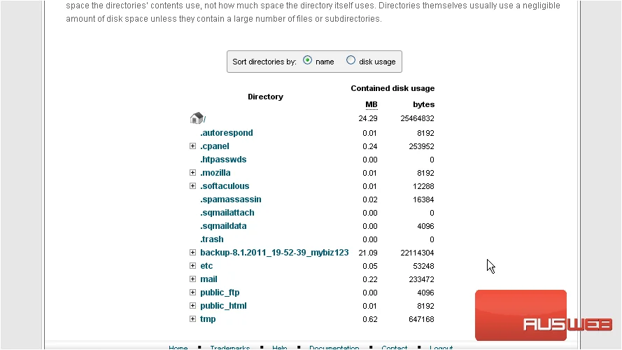This screenshot has width=622, height=350.
Task: Open the .sqmaildata directory link
Action: point(223,226)
